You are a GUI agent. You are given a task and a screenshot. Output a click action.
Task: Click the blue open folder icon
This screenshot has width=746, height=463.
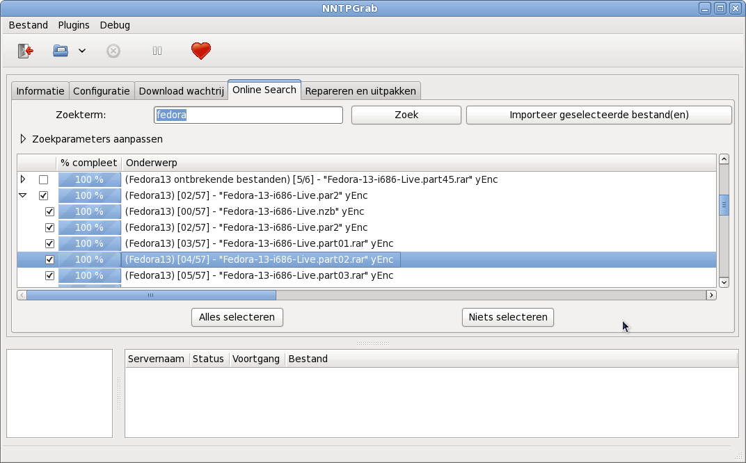coord(61,51)
